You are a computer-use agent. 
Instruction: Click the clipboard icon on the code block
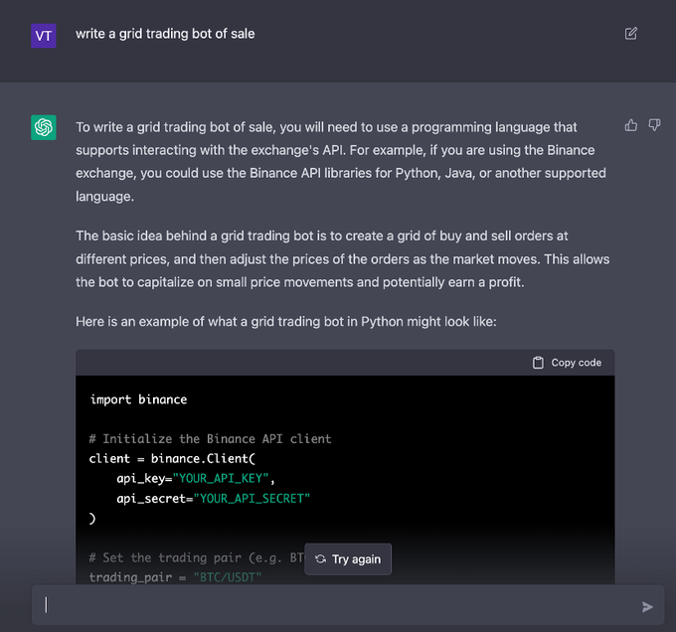tap(538, 363)
